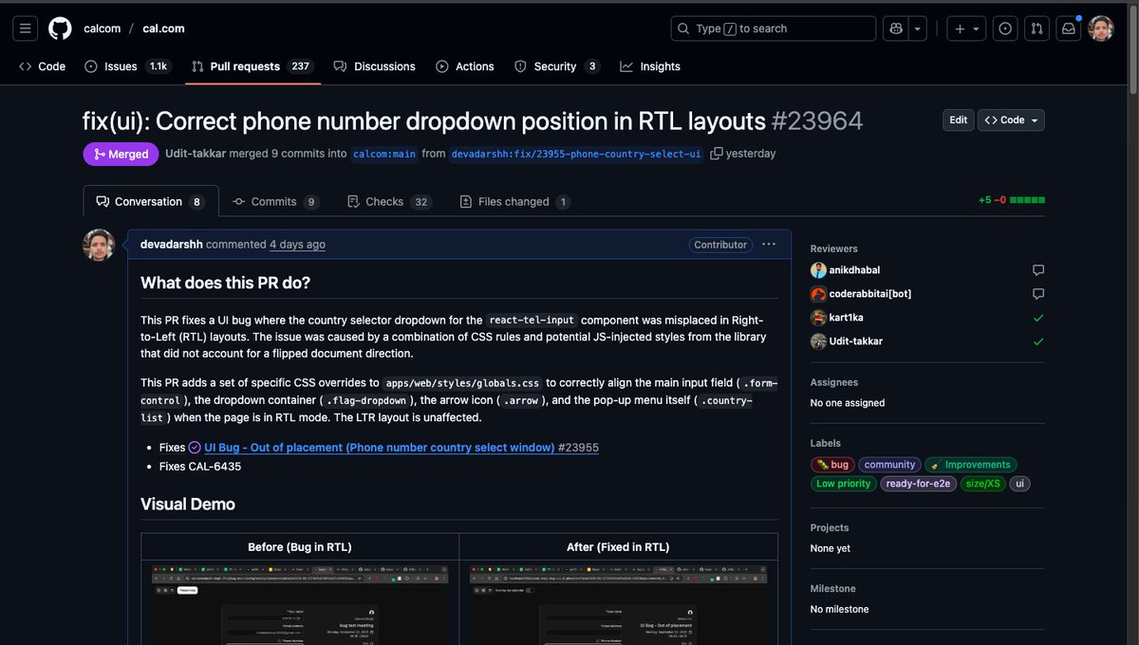
Task: Open the Copilot icon button
Action: point(896,28)
